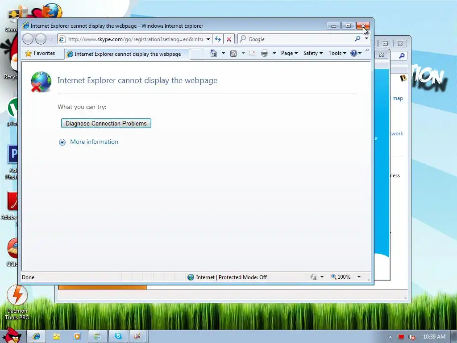The width and height of the screenshot is (457, 343).
Task: Click the 10:39 AM system clock
Action: click(434, 337)
